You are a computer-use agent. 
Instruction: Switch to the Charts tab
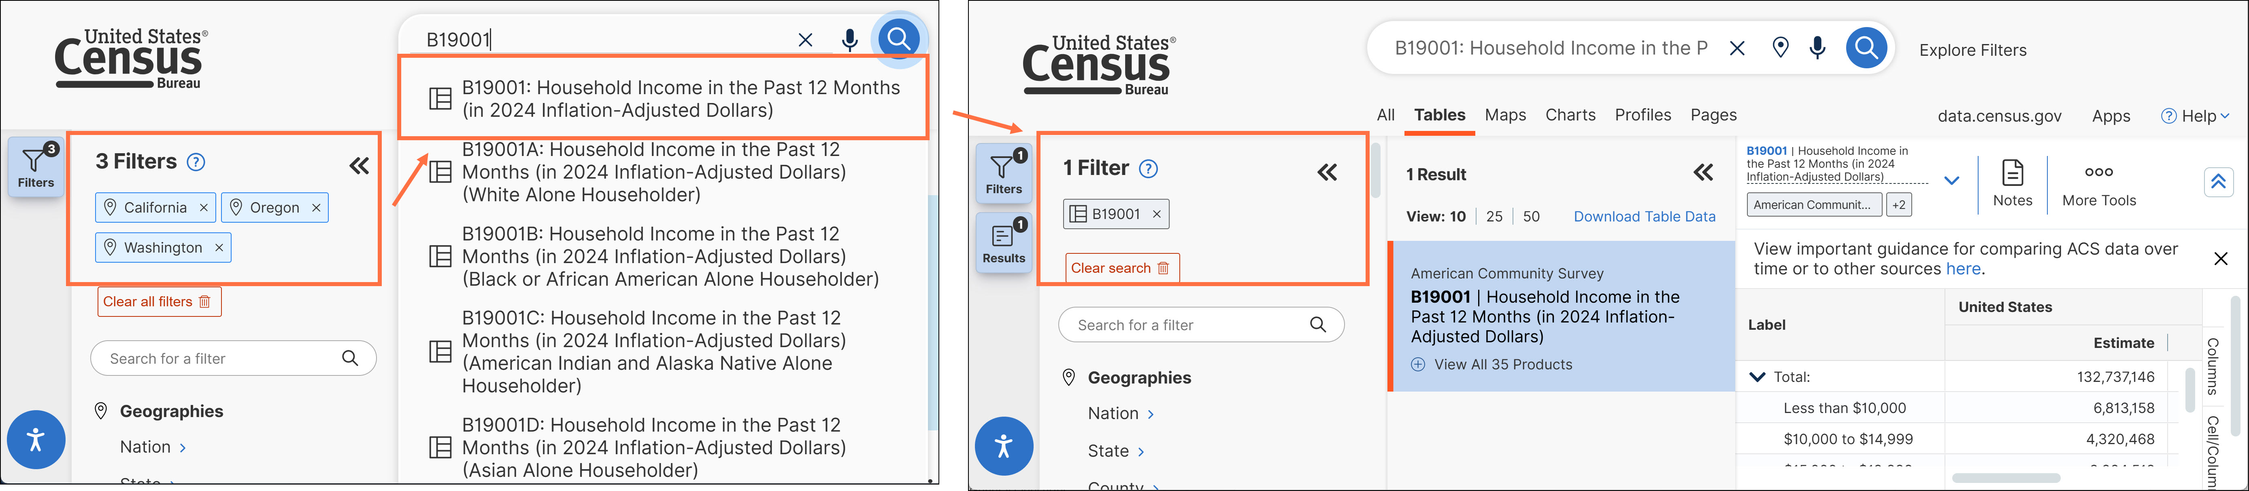1570,115
